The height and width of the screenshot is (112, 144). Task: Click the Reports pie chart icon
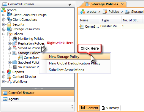point(9,72)
